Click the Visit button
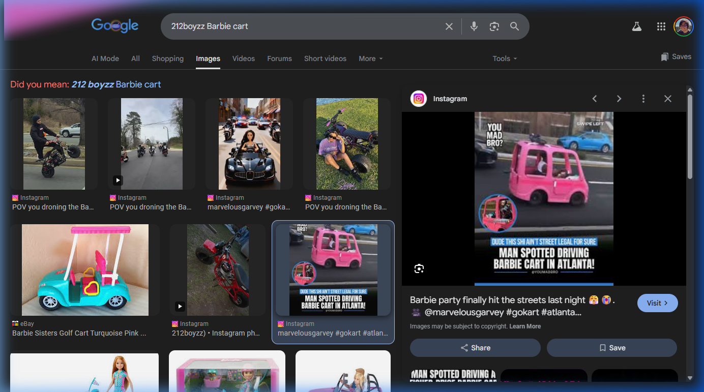Viewport: 704px width, 392px height. coord(657,303)
